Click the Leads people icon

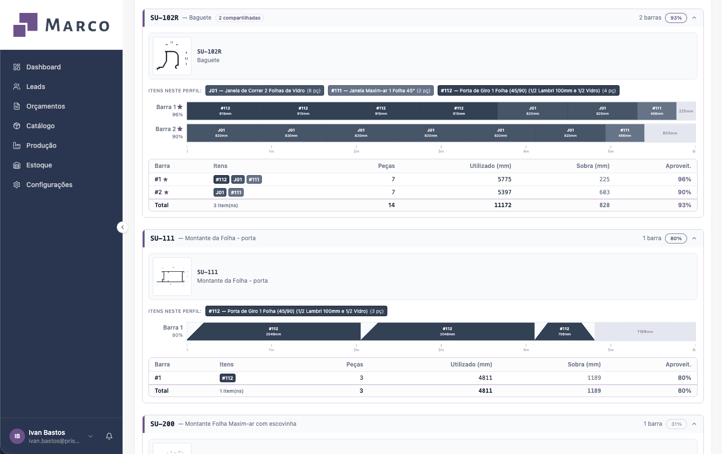click(x=17, y=87)
